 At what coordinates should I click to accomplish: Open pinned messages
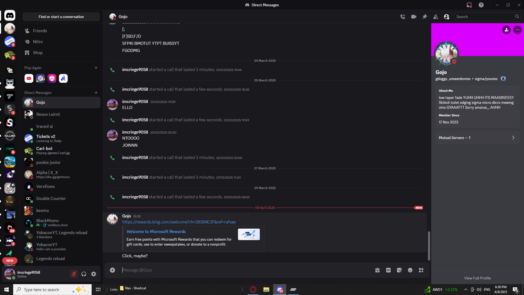(x=425, y=17)
